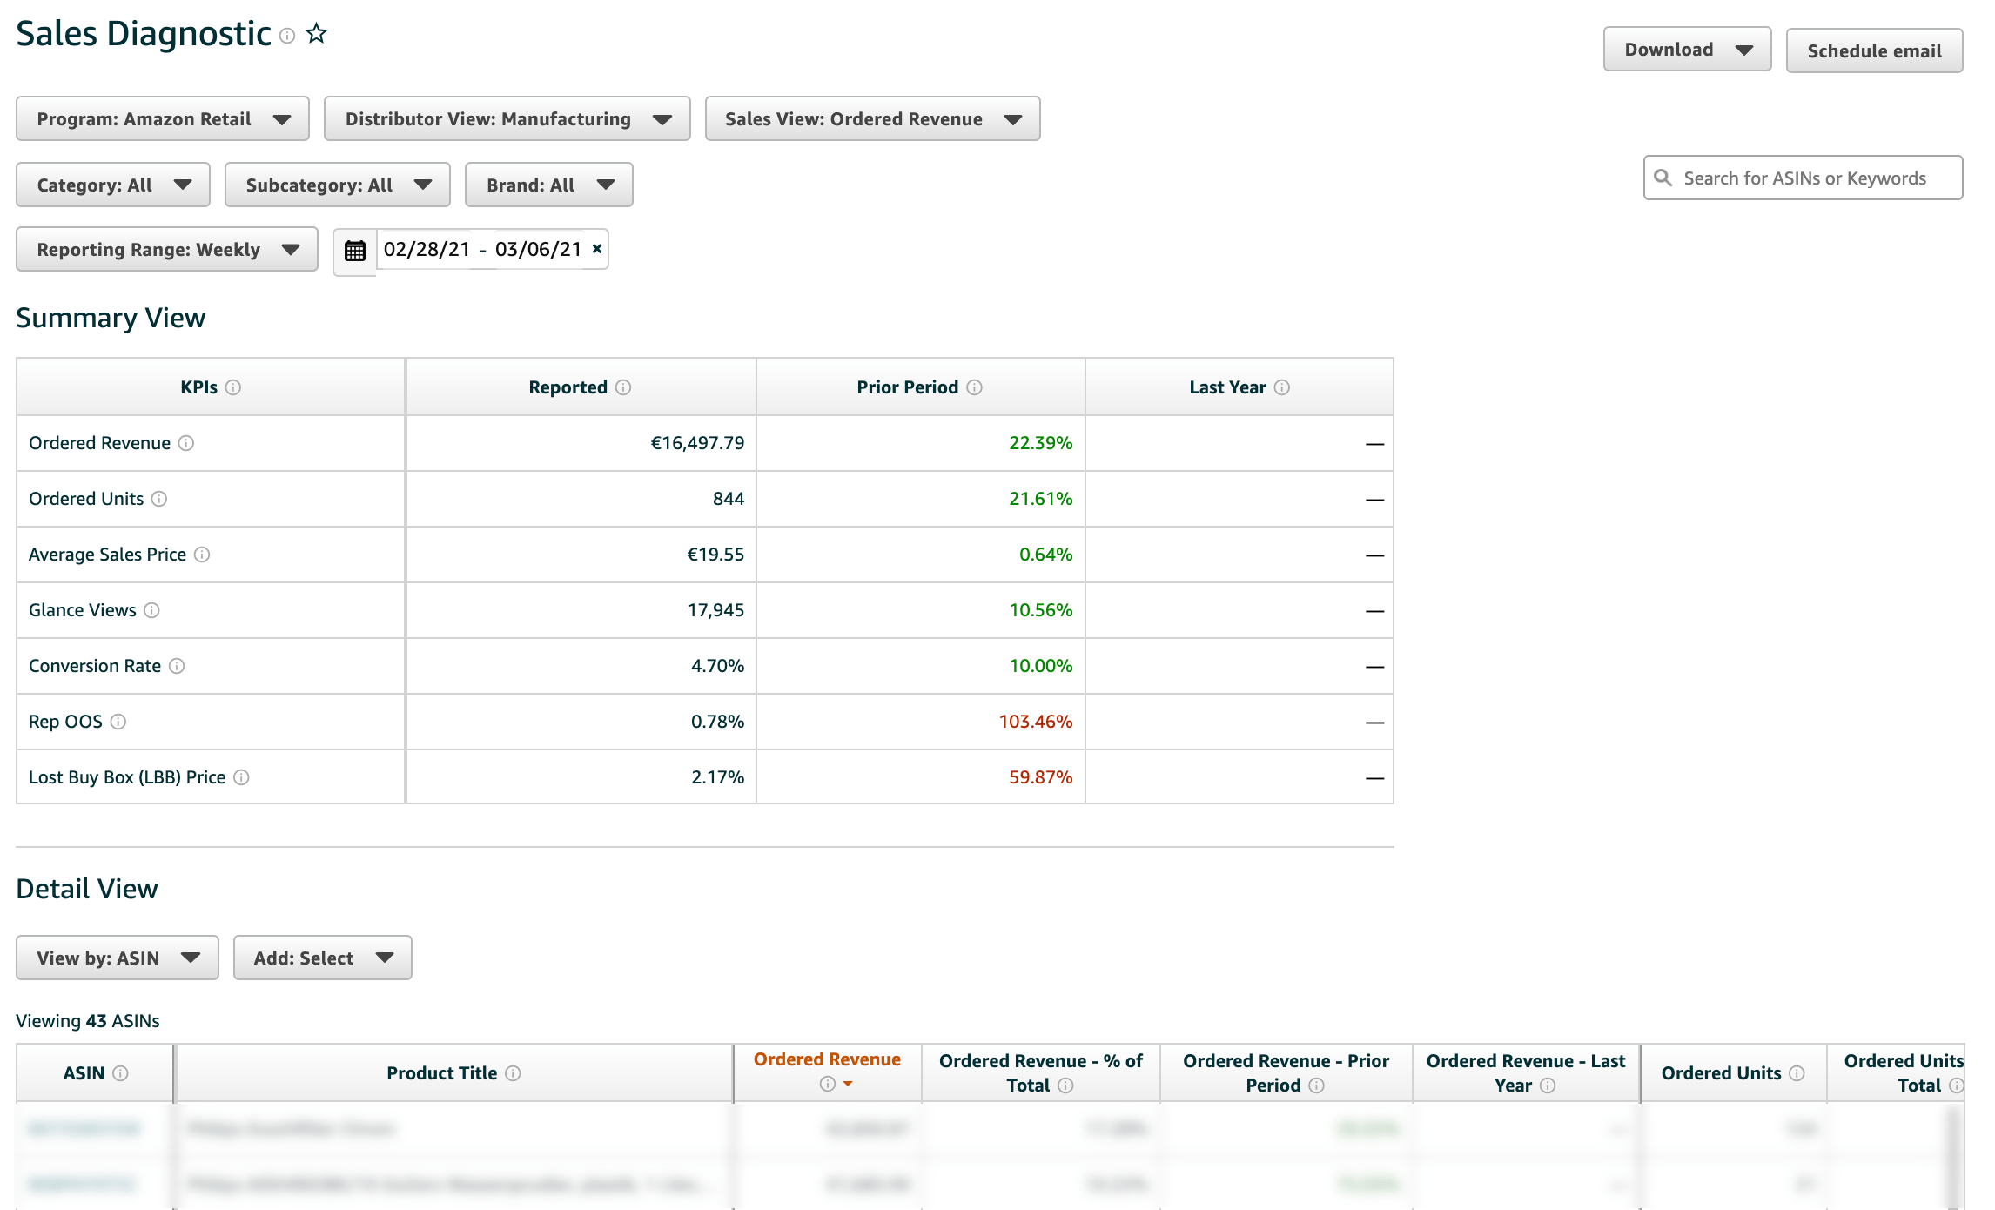Click the sort arrow on Ordered Revenue column
1995x1210 pixels.
847,1086
